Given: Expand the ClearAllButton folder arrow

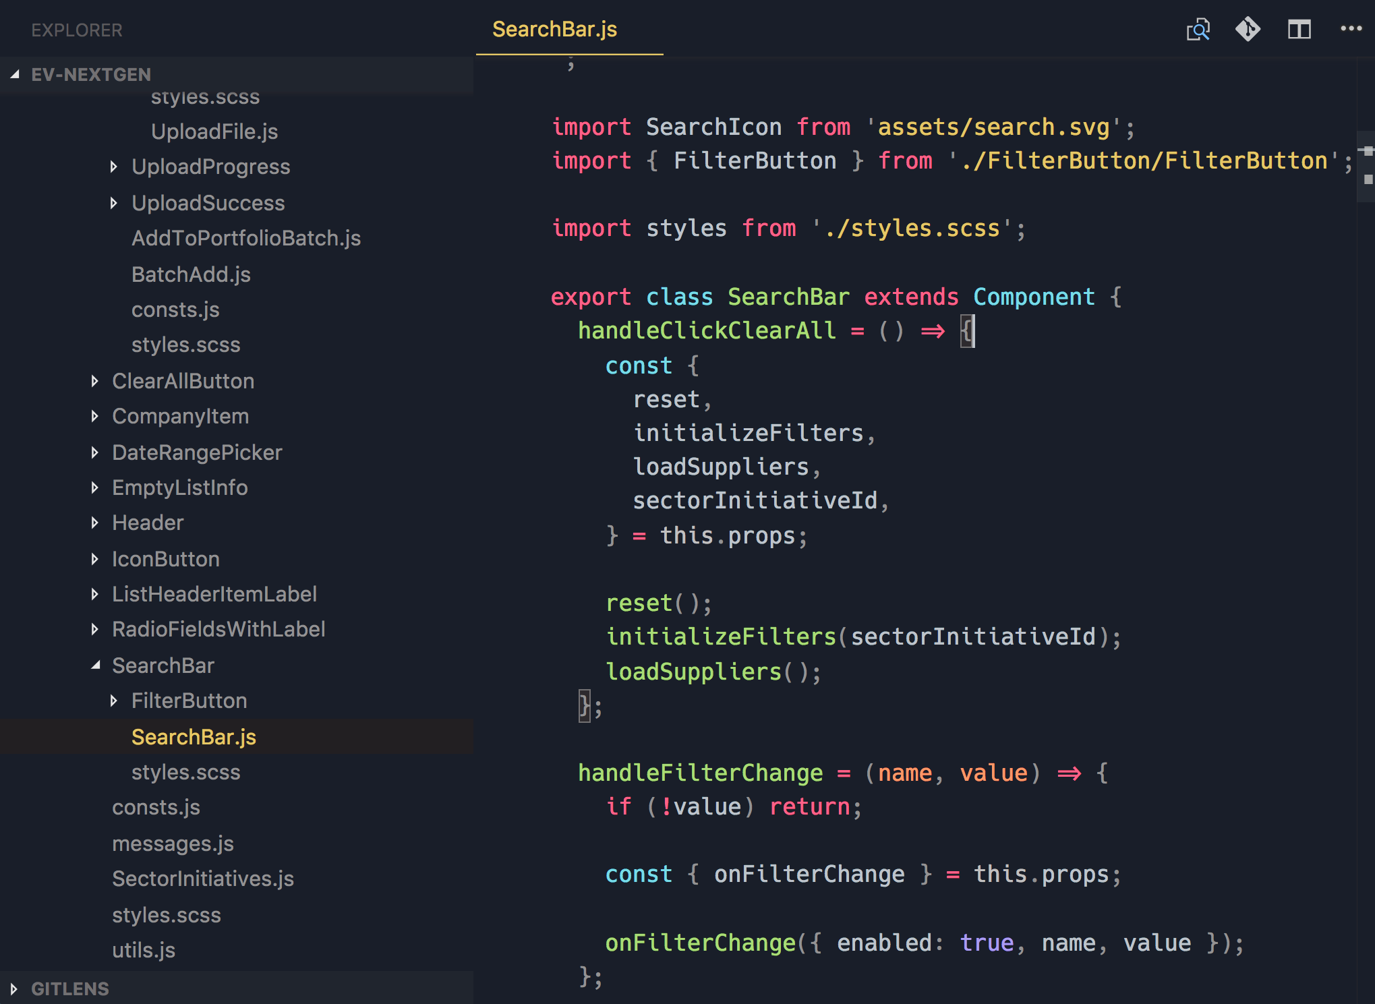Looking at the screenshot, I should [94, 381].
